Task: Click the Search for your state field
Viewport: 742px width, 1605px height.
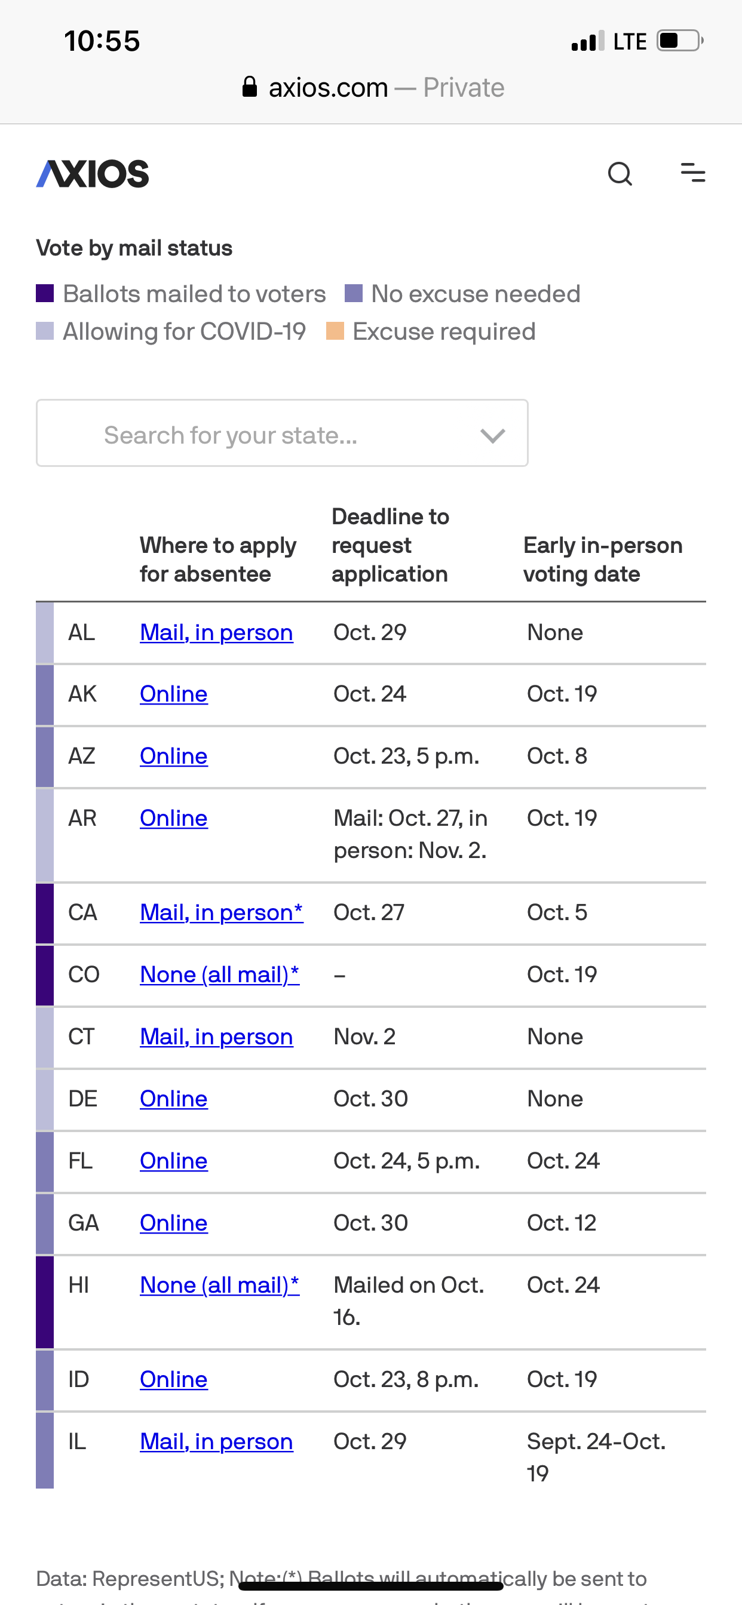Action: pyautogui.click(x=282, y=433)
